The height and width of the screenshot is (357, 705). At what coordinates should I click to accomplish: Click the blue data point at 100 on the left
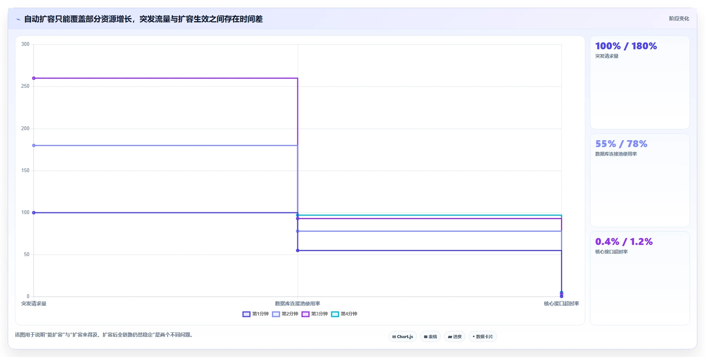[34, 213]
